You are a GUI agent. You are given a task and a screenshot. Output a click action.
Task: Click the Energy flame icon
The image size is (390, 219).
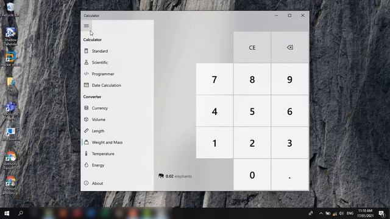86,165
